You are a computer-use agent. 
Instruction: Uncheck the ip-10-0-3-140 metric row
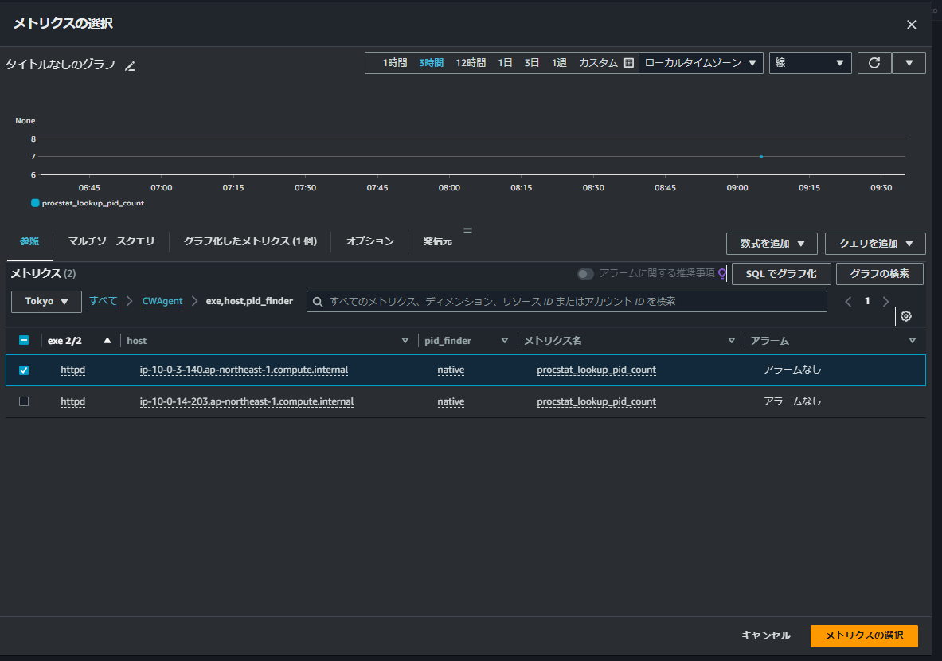pyautogui.click(x=23, y=370)
